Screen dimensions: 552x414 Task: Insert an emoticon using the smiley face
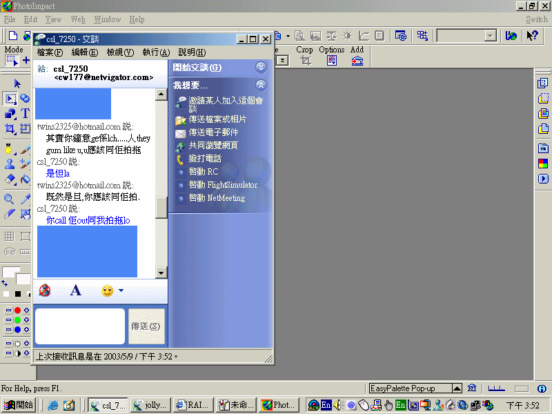point(107,290)
